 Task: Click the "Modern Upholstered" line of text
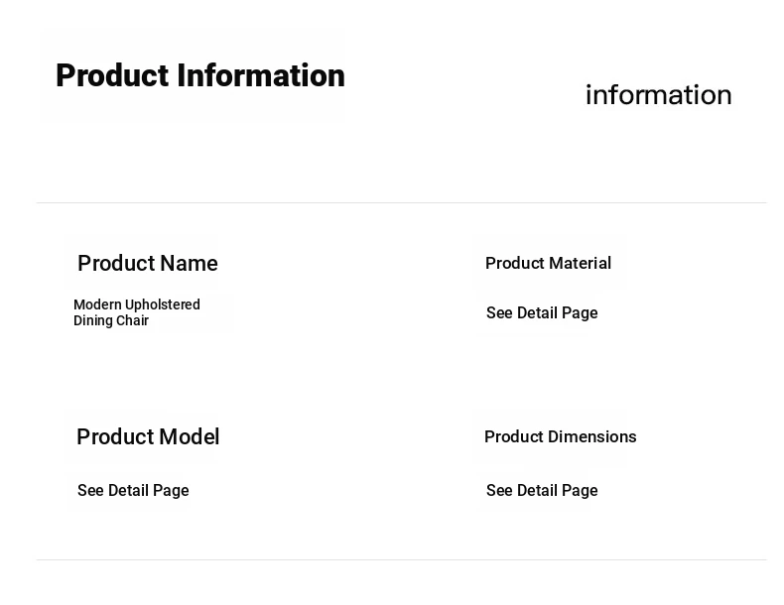coord(137,304)
